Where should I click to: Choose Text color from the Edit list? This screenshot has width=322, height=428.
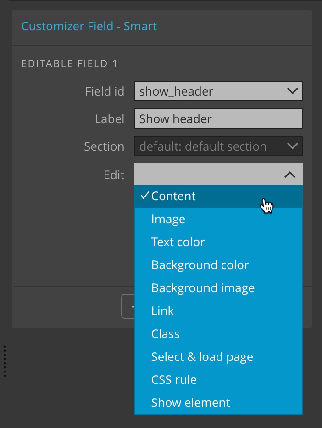pyautogui.click(x=218, y=242)
